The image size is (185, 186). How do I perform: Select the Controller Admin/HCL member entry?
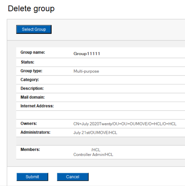[93, 155]
